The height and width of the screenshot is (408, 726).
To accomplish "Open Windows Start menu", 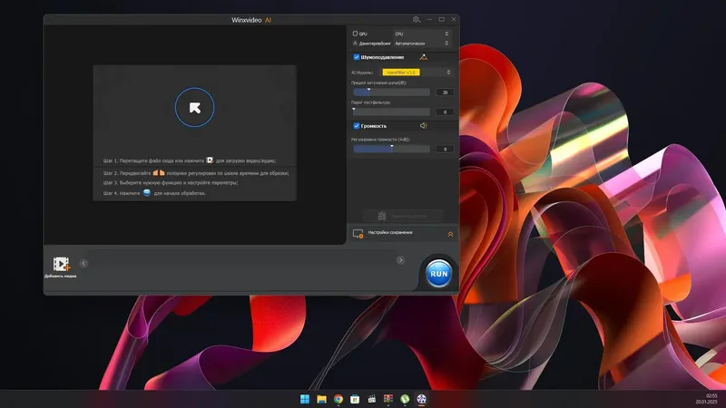I will click(305, 399).
